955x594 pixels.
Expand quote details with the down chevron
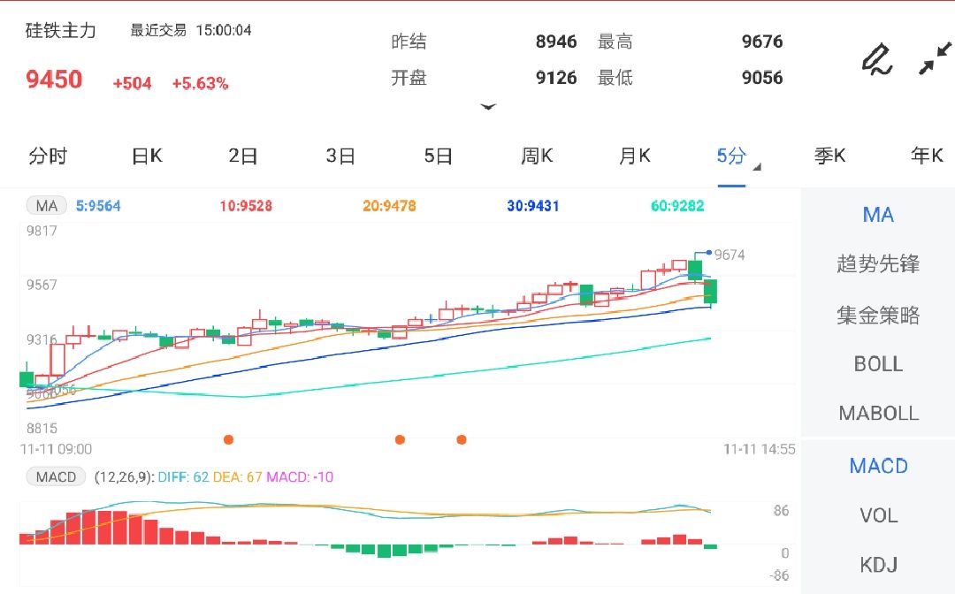[x=488, y=107]
